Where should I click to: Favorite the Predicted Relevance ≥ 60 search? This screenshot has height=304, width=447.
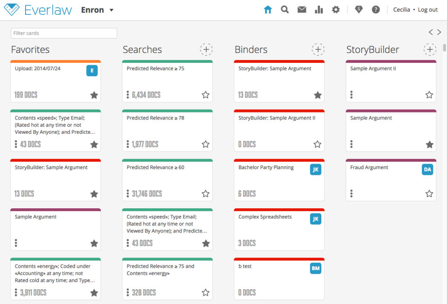pos(205,194)
